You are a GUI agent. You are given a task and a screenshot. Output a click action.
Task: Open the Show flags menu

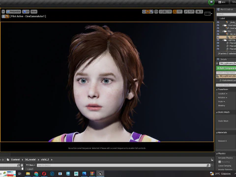[34, 12]
